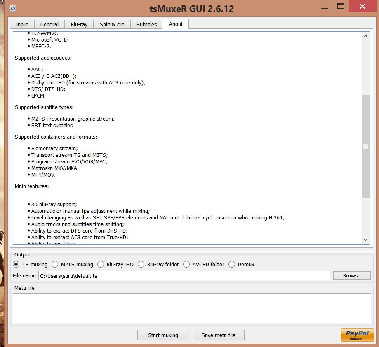Image resolution: width=379 pixels, height=347 pixels.
Task: Minimize the tsMuxeR window
Action: coord(325,8)
